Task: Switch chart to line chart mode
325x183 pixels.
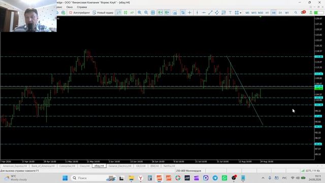Action: pos(132,13)
